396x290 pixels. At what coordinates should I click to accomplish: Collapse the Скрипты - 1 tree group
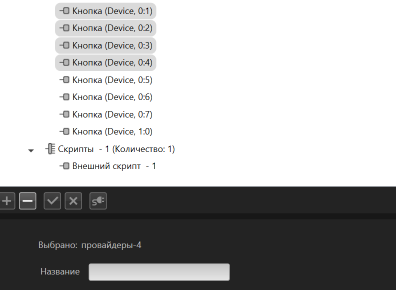coord(31,150)
